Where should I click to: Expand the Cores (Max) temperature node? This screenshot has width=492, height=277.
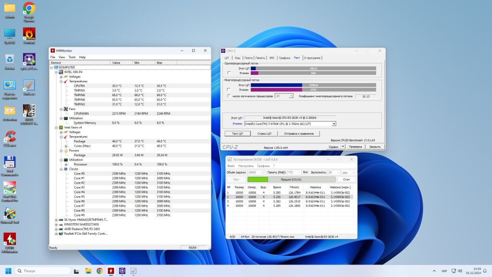click(x=66, y=146)
